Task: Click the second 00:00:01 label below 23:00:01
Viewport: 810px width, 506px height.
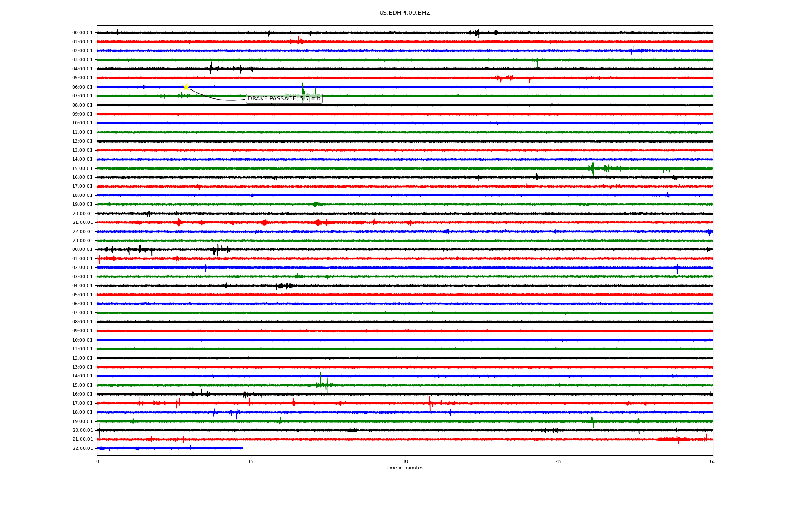Action: pos(82,250)
